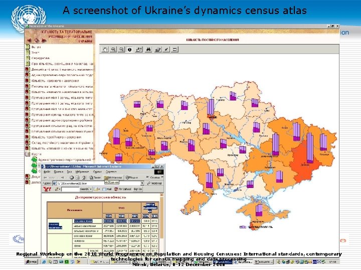Click Sign In on Yahoo toolbar
361x270 pixels.
138,189
